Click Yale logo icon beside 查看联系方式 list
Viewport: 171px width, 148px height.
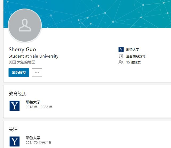pyautogui.click(x=121, y=49)
